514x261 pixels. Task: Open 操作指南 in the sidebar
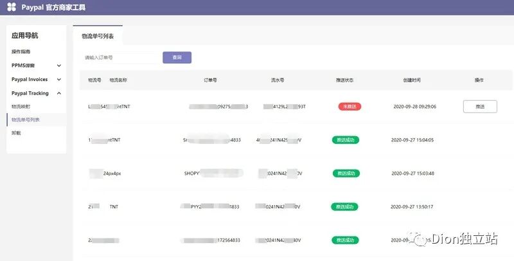click(21, 51)
